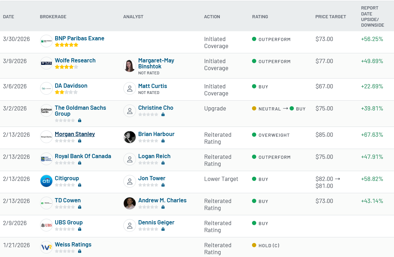This screenshot has height=257, width=394.
Task: Click Dennis Geiger's placeholder avatar icon
Action: point(130,225)
